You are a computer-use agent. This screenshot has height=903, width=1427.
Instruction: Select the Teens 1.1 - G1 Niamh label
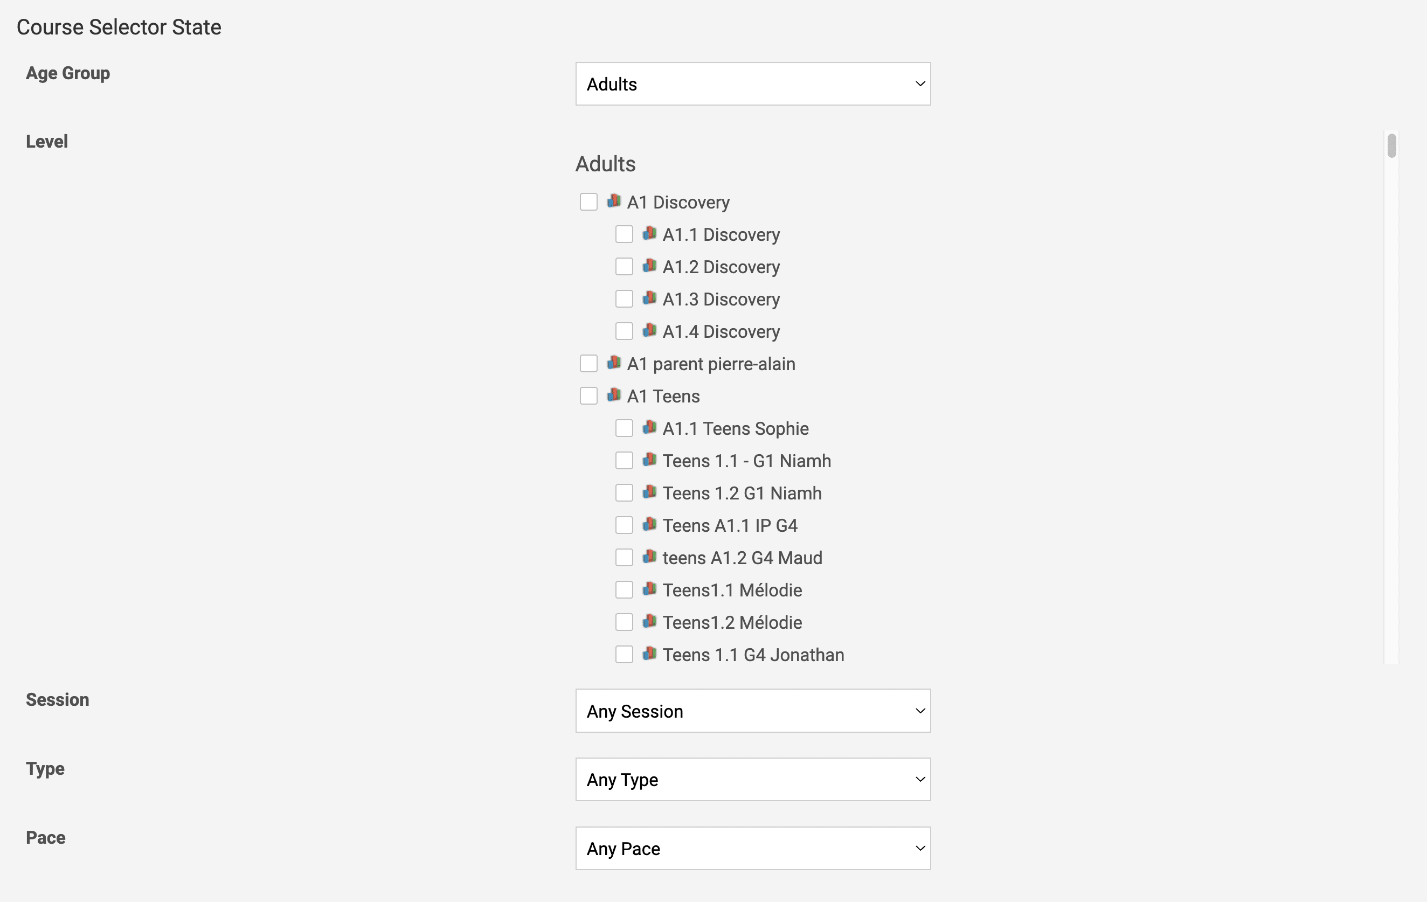(x=747, y=461)
